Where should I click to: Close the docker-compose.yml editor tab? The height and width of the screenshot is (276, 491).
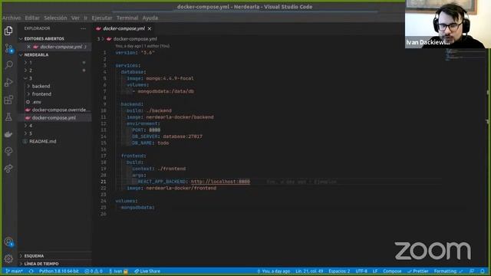click(x=150, y=28)
